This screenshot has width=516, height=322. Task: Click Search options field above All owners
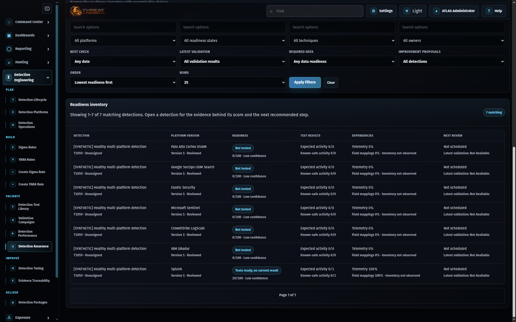[452, 27]
